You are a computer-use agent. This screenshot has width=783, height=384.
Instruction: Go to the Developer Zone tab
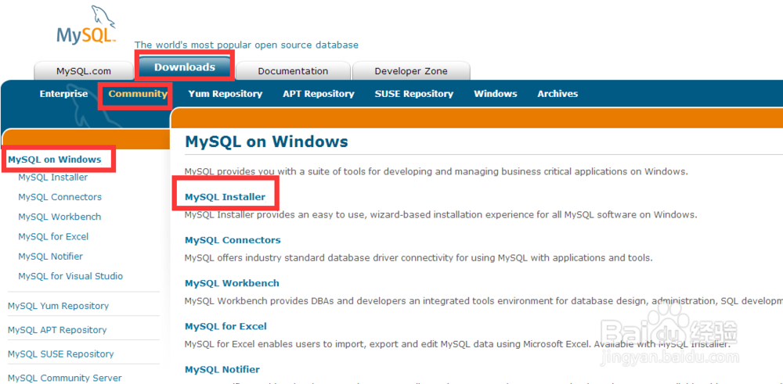411,71
